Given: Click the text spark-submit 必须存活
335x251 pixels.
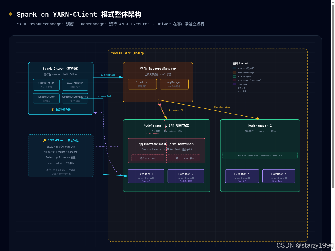Looking at the screenshot, I should click(x=61, y=163).
